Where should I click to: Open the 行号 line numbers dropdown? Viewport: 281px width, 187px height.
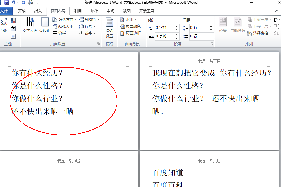point(87,26)
